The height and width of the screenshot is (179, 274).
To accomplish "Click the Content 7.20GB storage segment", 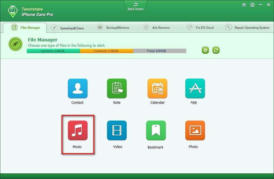I will [107, 51].
